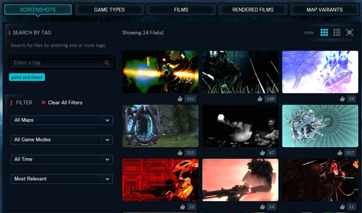This screenshot has width=362, height=213.
Task: Expand the All Time dropdown
Action: (x=61, y=159)
